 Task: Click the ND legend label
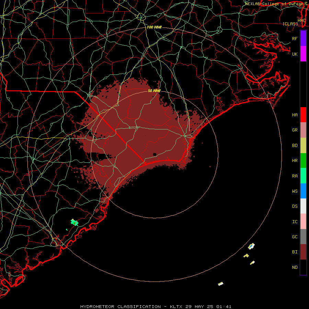tap(295, 267)
